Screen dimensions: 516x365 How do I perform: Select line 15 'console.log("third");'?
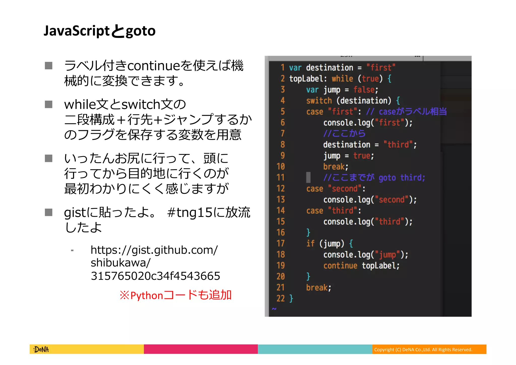tap(368, 222)
